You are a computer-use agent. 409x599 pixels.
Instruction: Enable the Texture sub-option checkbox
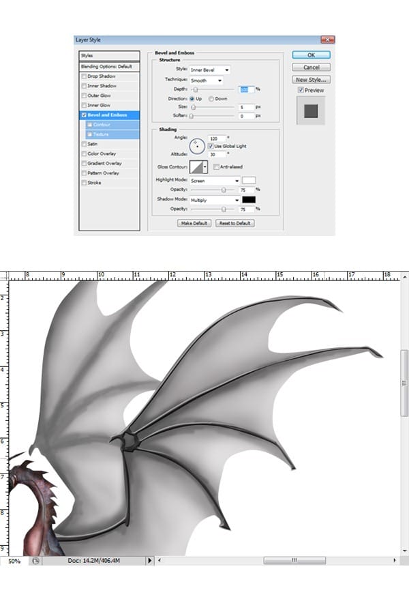tap(90, 134)
